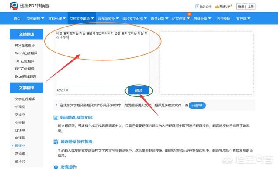Expand the 论文查重 dropdown menu
Image resolution: width=278 pixels, height=169 pixels.
click(181, 18)
